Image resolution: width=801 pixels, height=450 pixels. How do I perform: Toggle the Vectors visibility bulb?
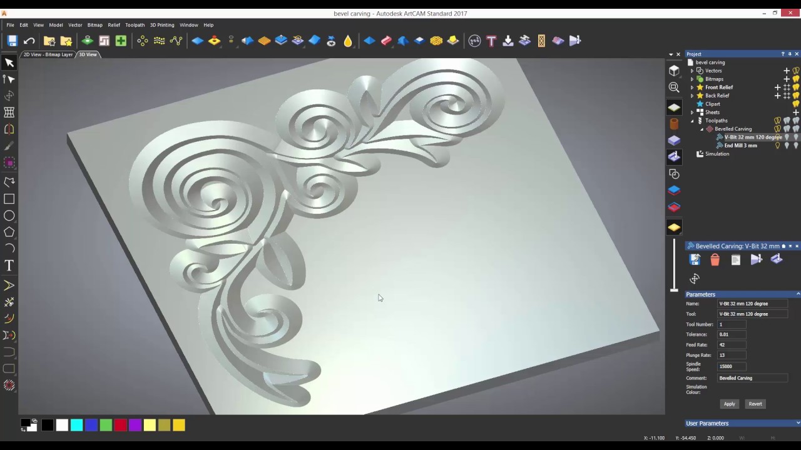[796, 71]
